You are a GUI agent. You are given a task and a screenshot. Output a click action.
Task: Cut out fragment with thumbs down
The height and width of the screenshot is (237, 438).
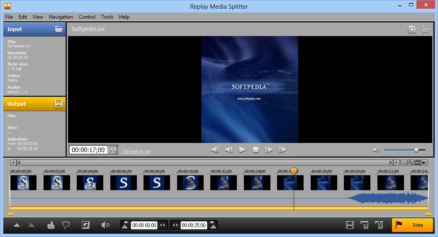click(66, 225)
